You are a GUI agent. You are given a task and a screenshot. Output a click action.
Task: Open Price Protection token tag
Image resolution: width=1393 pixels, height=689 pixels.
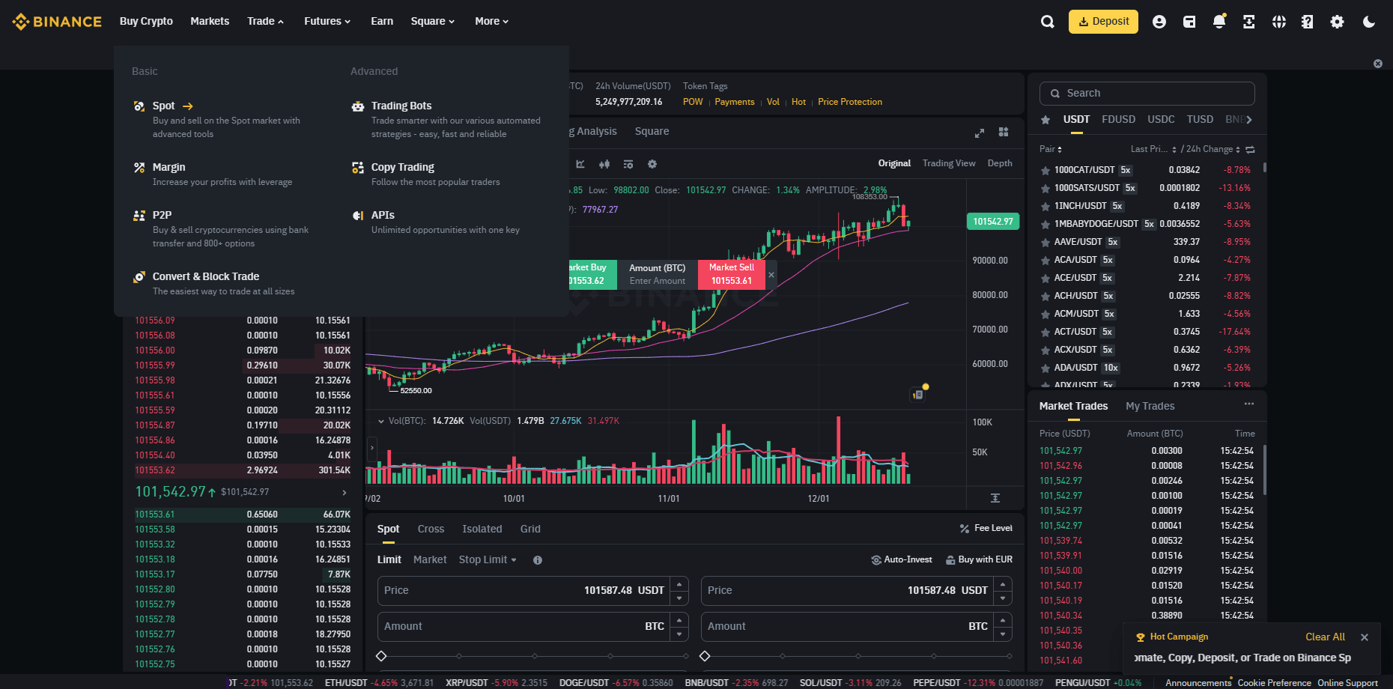850,102
